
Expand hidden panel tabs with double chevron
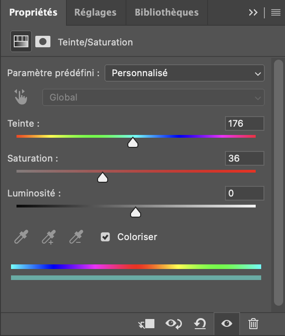click(x=253, y=12)
